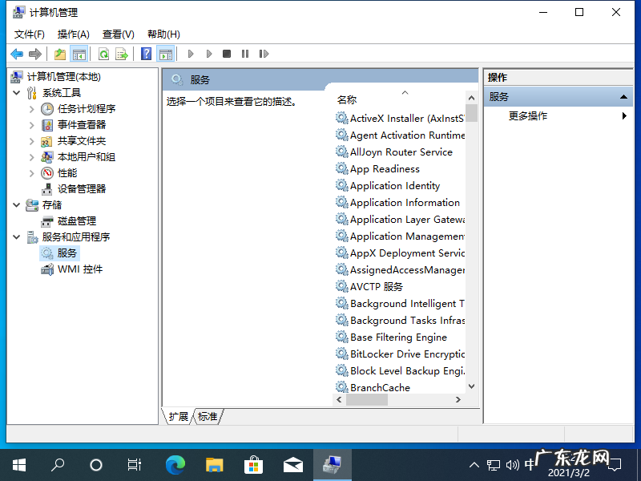This screenshot has height=481, width=641.
Task: Collapse the 系统工具 tree node
Action: [18, 91]
